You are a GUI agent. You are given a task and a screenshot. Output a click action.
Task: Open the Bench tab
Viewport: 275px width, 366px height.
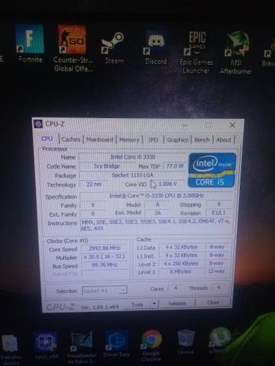pyautogui.click(x=202, y=140)
